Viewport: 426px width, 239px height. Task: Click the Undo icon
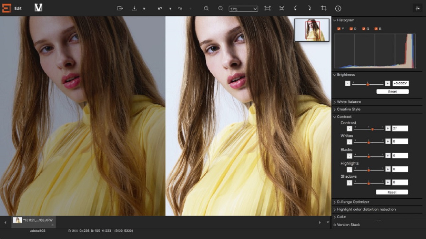[160, 8]
